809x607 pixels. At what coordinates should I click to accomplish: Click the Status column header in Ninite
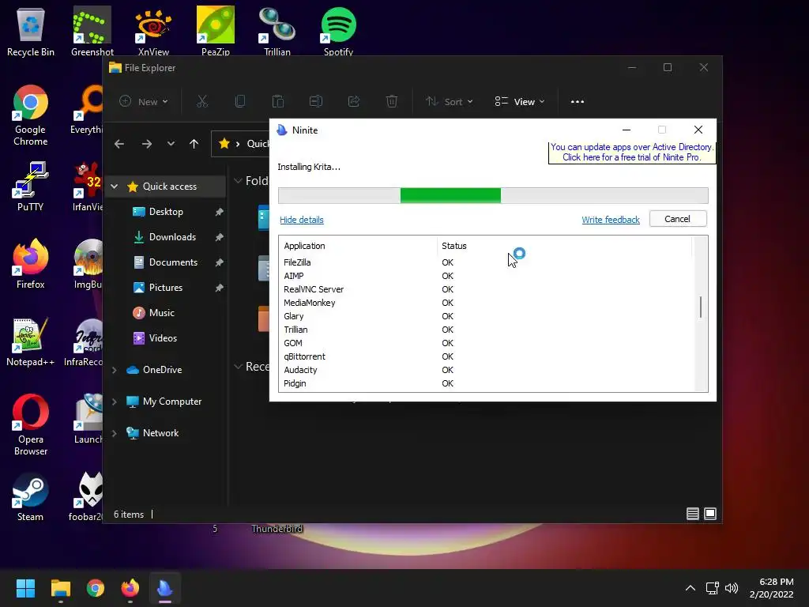564,246
